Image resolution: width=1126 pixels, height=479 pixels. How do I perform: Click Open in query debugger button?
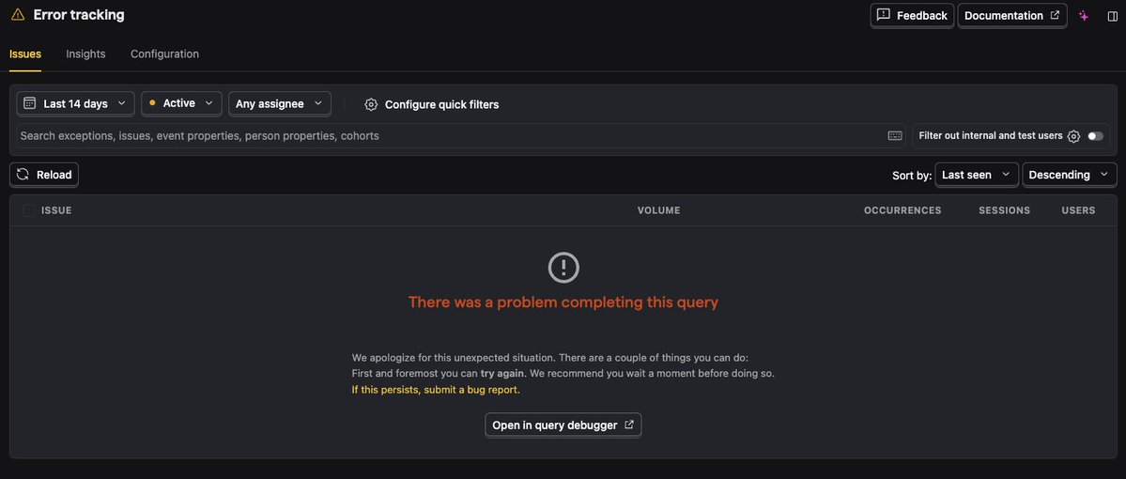coord(563,425)
